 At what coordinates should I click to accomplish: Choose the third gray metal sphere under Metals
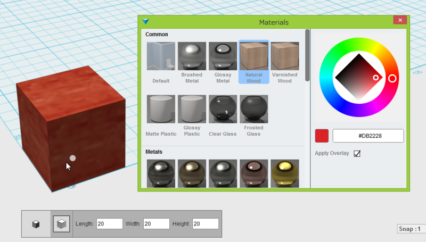[x=223, y=173]
